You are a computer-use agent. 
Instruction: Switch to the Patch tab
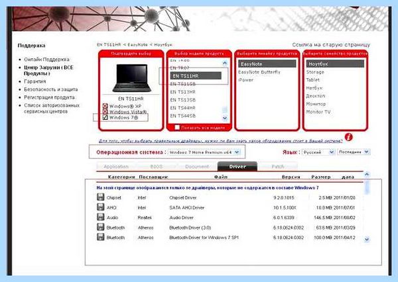(278, 166)
